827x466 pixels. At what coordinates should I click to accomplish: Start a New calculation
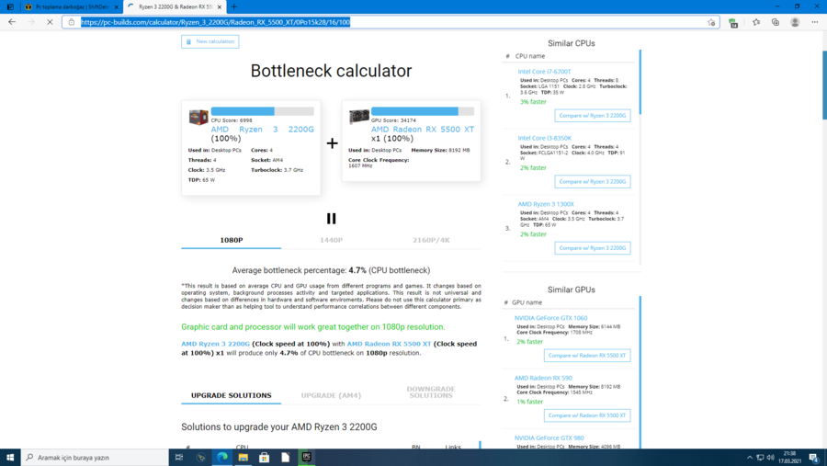(210, 41)
